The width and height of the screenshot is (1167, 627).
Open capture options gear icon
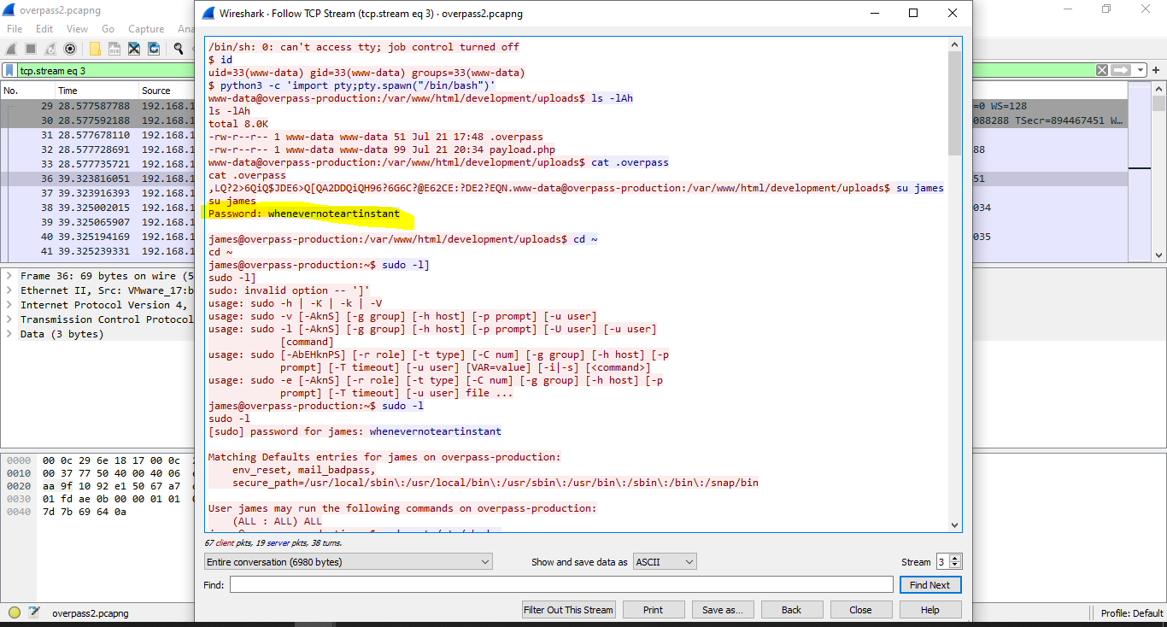coord(70,49)
